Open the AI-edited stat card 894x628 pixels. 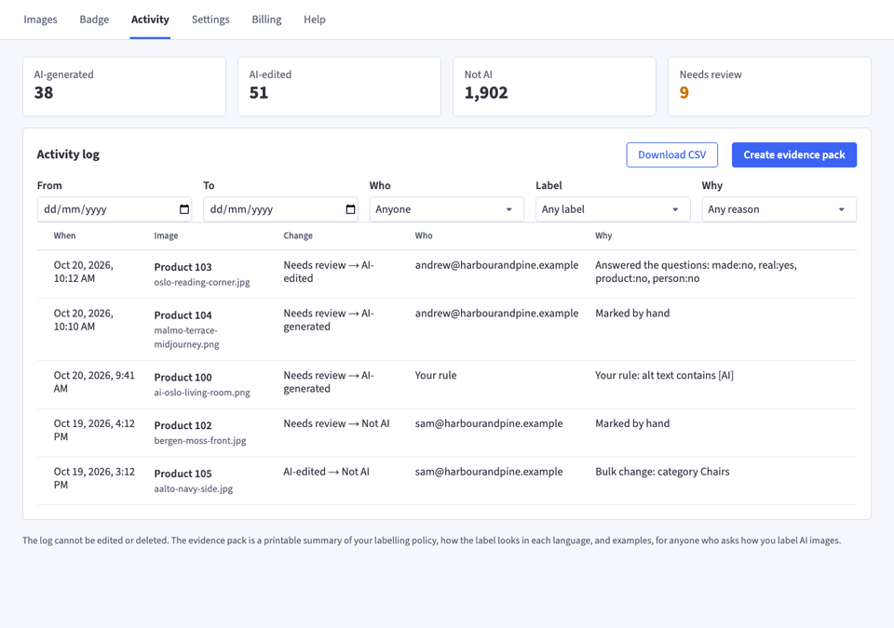tap(339, 87)
